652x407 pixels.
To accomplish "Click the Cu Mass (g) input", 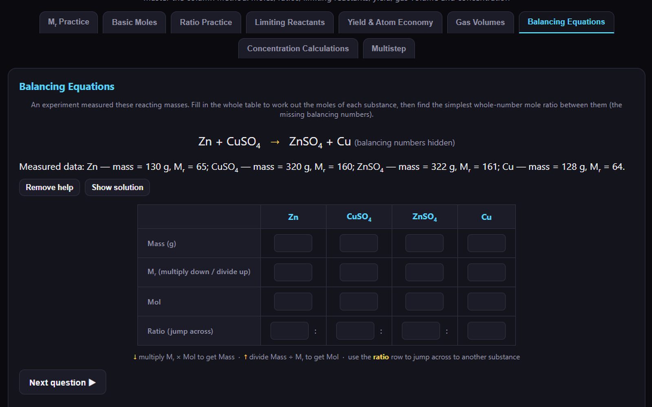I will pyautogui.click(x=486, y=243).
